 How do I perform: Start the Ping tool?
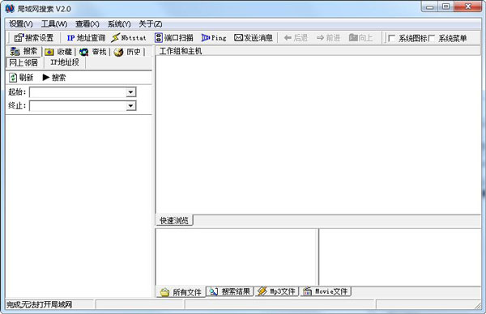(214, 38)
